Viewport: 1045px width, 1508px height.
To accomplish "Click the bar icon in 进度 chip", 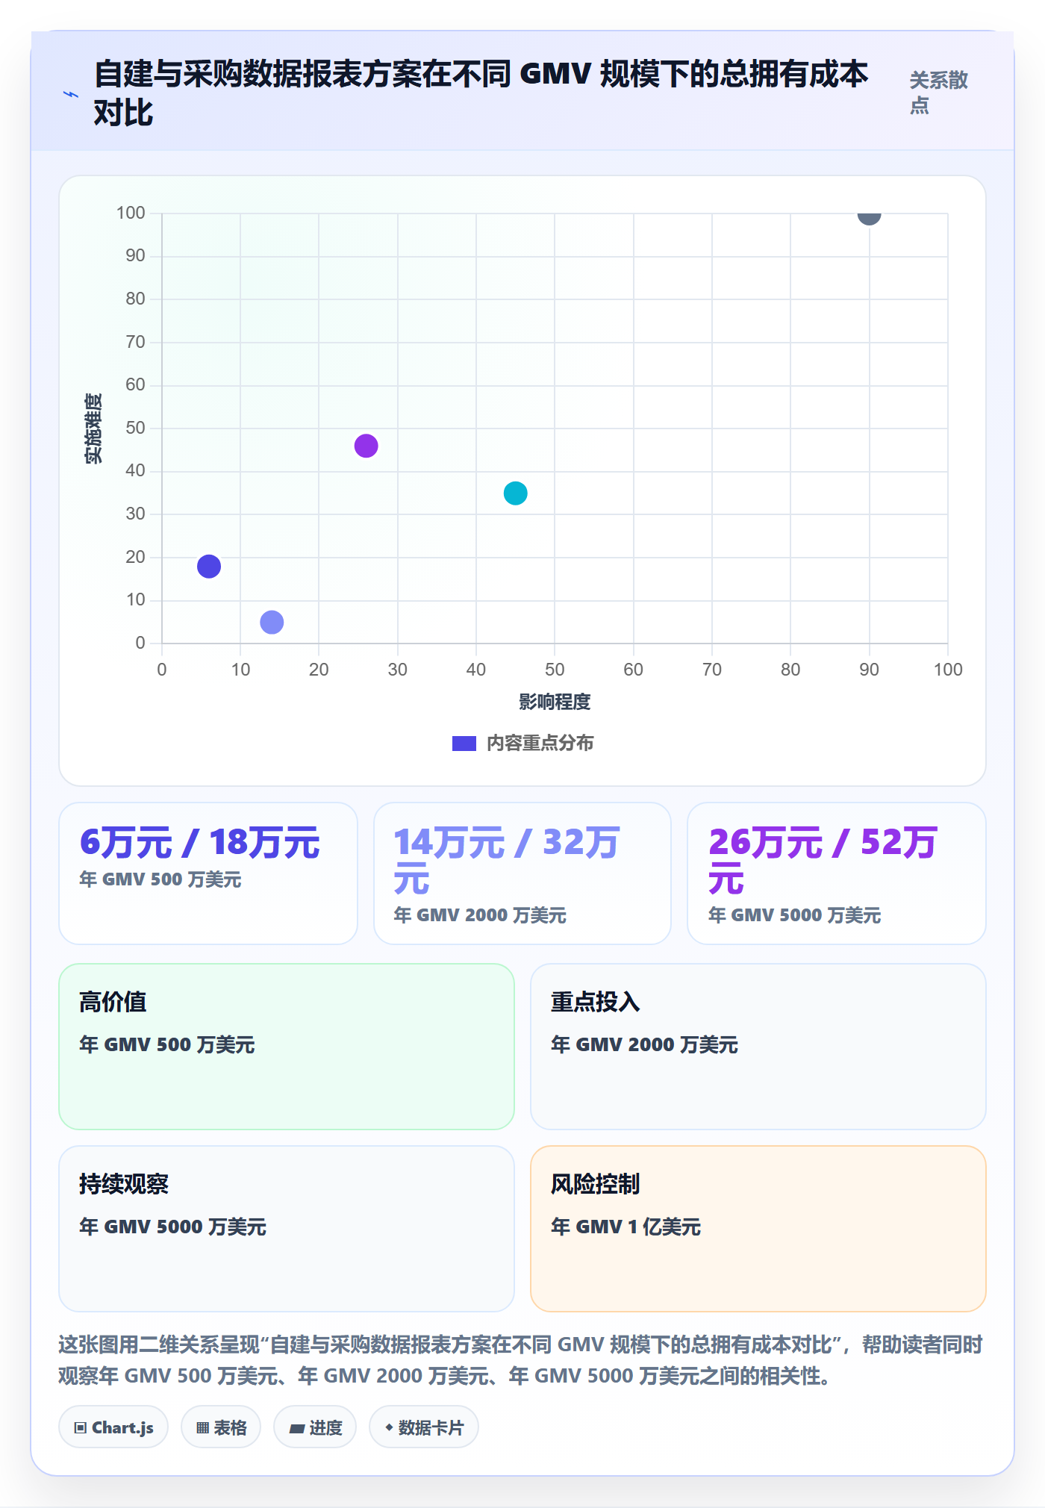I will tap(297, 1428).
